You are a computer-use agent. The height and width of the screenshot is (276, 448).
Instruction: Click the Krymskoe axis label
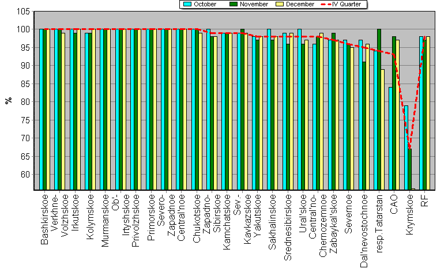click(409, 214)
